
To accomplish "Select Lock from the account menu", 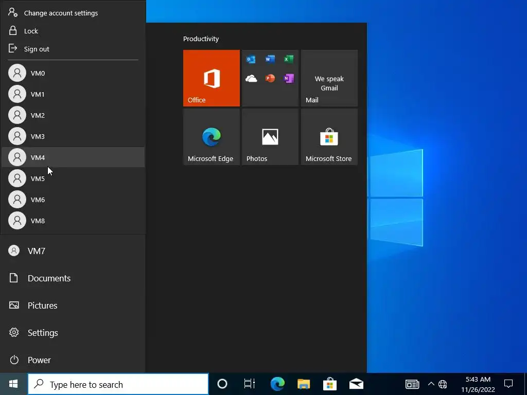I will [x=73, y=31].
